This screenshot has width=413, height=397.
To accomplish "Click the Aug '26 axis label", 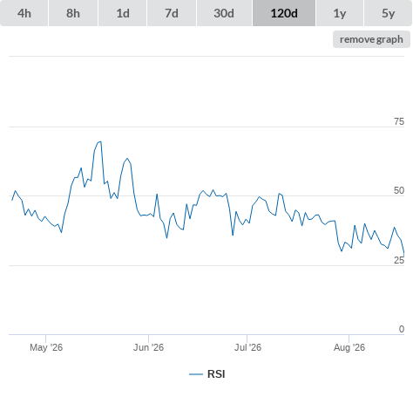I will coord(349,347).
